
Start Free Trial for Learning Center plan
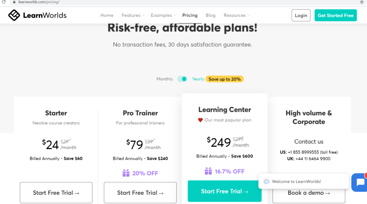pyautogui.click(x=224, y=191)
